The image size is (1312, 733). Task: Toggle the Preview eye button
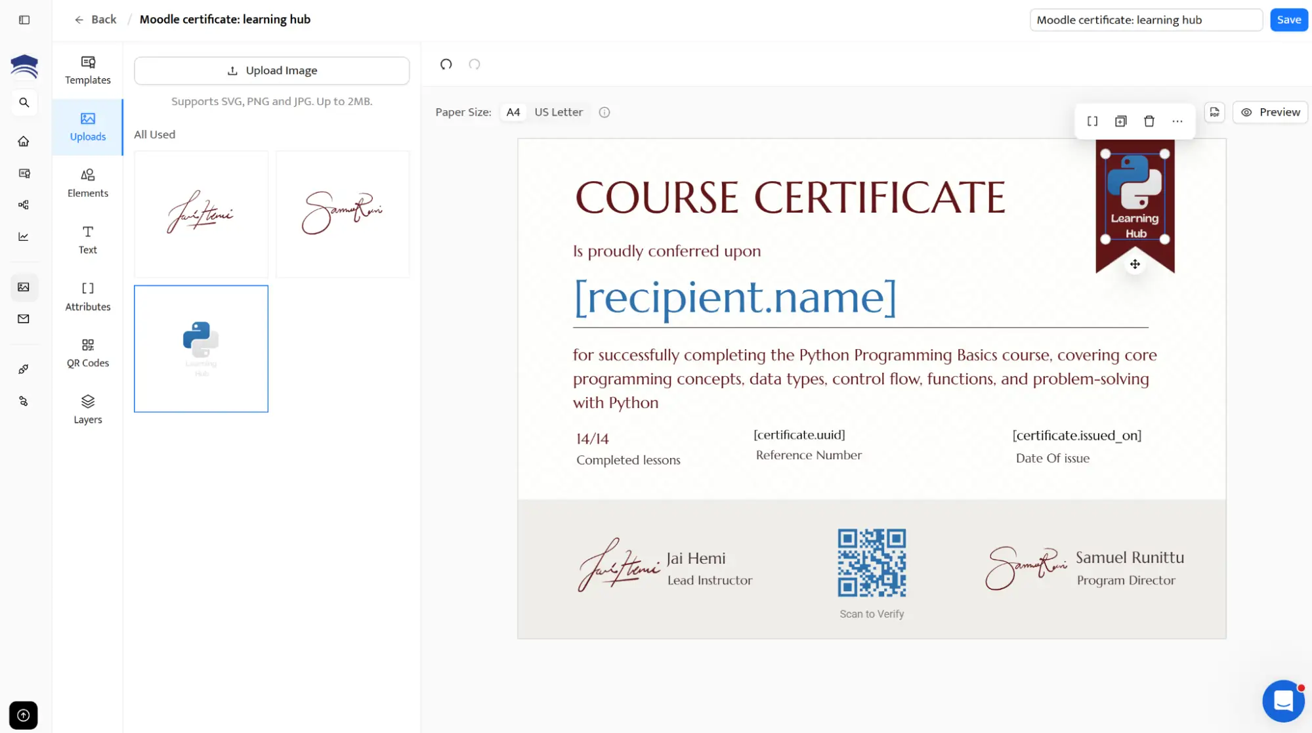point(1270,112)
